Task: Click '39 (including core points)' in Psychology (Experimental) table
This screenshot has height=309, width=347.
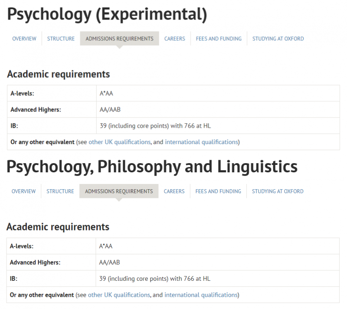Action: pos(134,126)
